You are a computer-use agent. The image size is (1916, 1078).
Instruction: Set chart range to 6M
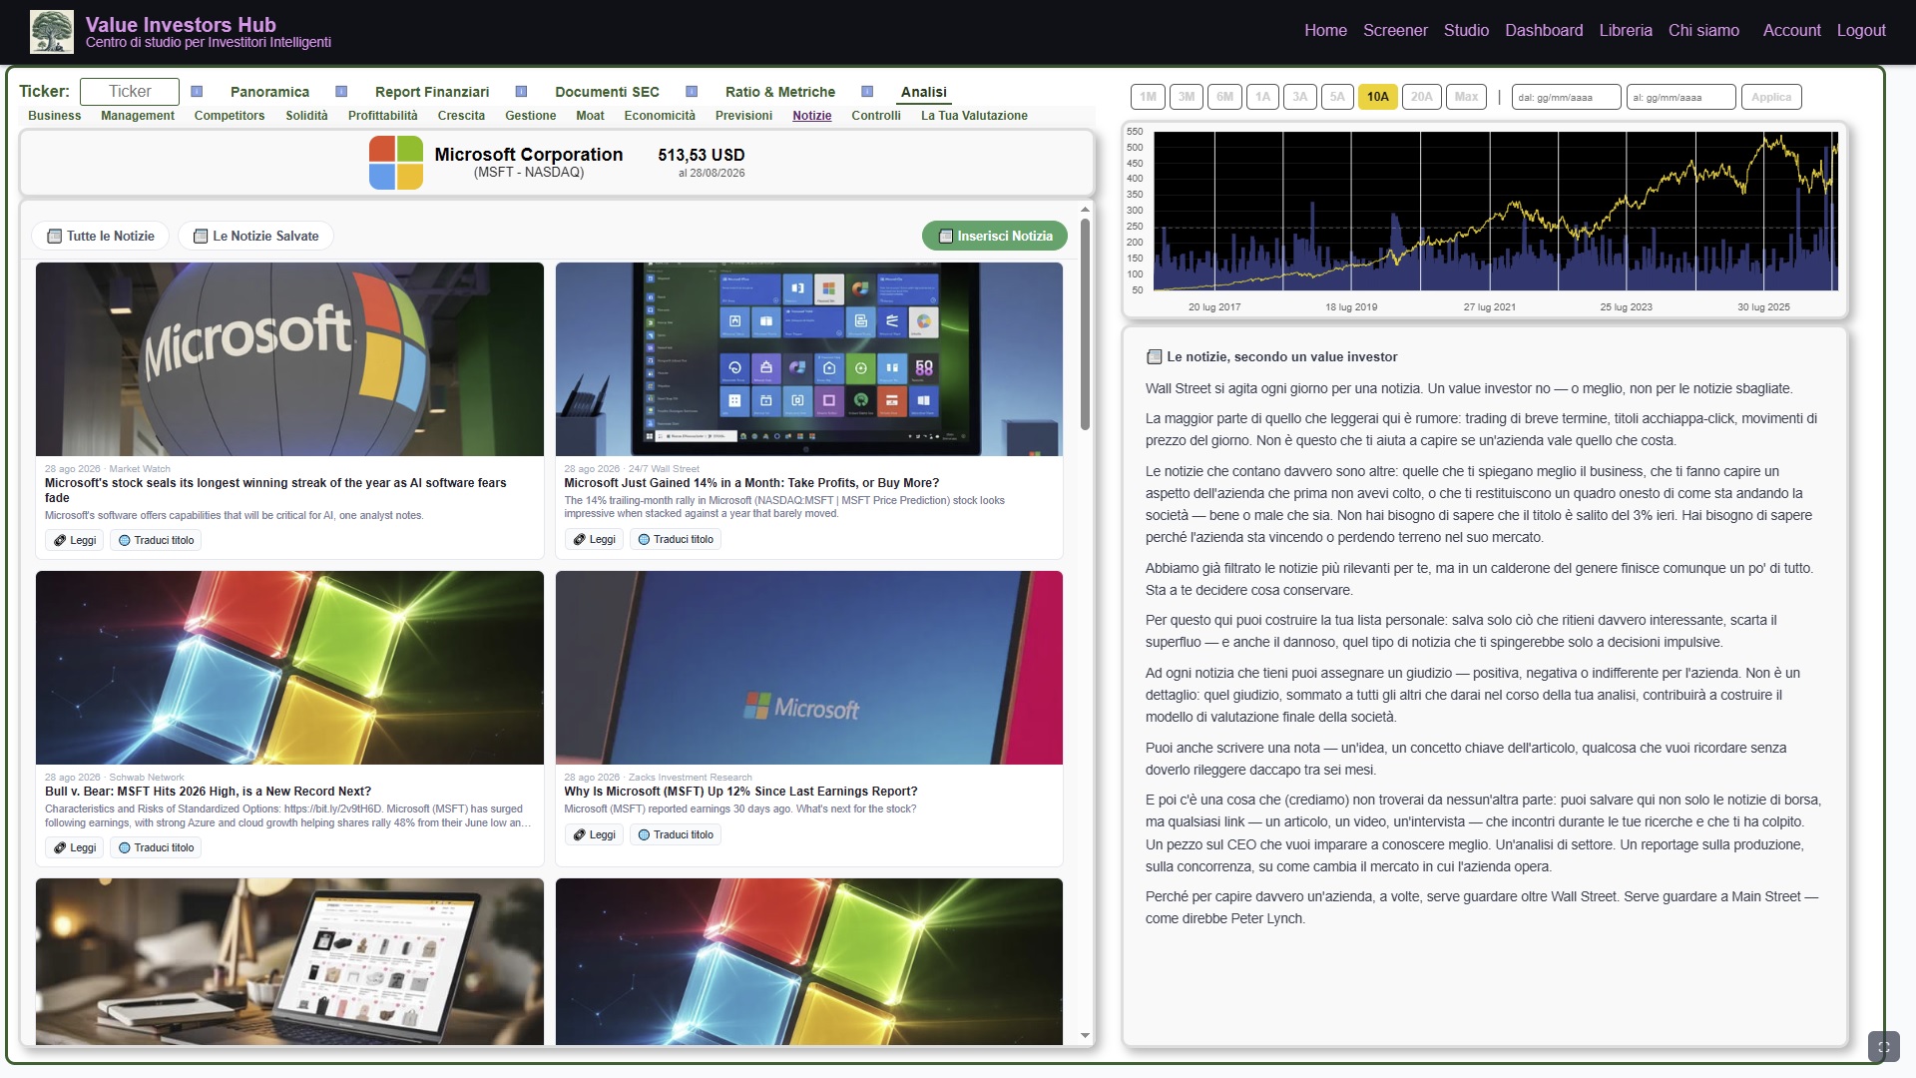click(1224, 97)
